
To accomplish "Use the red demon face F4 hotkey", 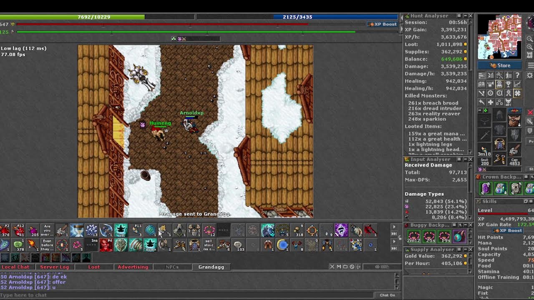I will [106, 245].
